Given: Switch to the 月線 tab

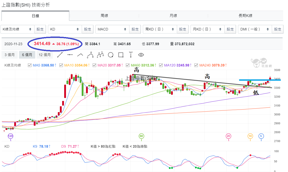Looking at the screenshot, I should tap(173, 16).
